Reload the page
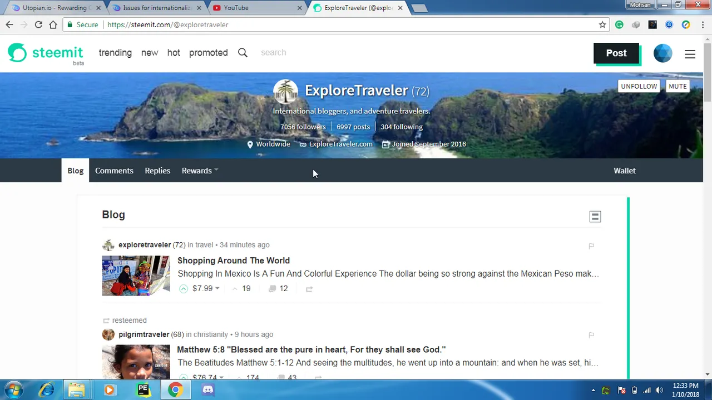The height and width of the screenshot is (400, 712). click(x=38, y=24)
